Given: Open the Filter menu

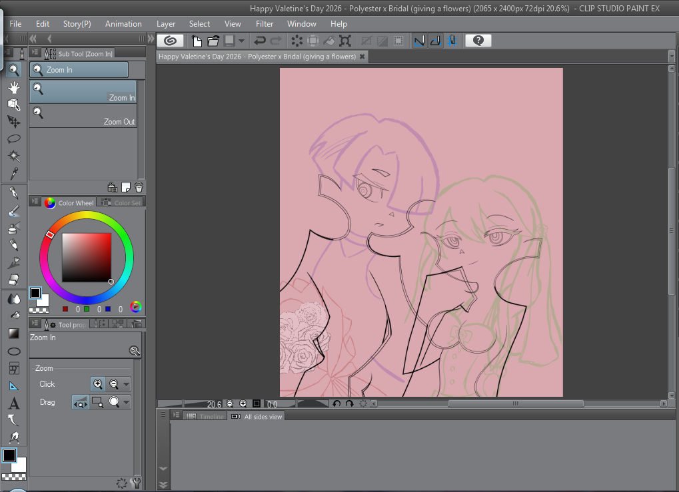Looking at the screenshot, I should [265, 24].
